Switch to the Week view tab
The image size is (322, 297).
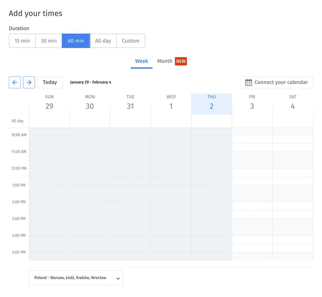142,61
